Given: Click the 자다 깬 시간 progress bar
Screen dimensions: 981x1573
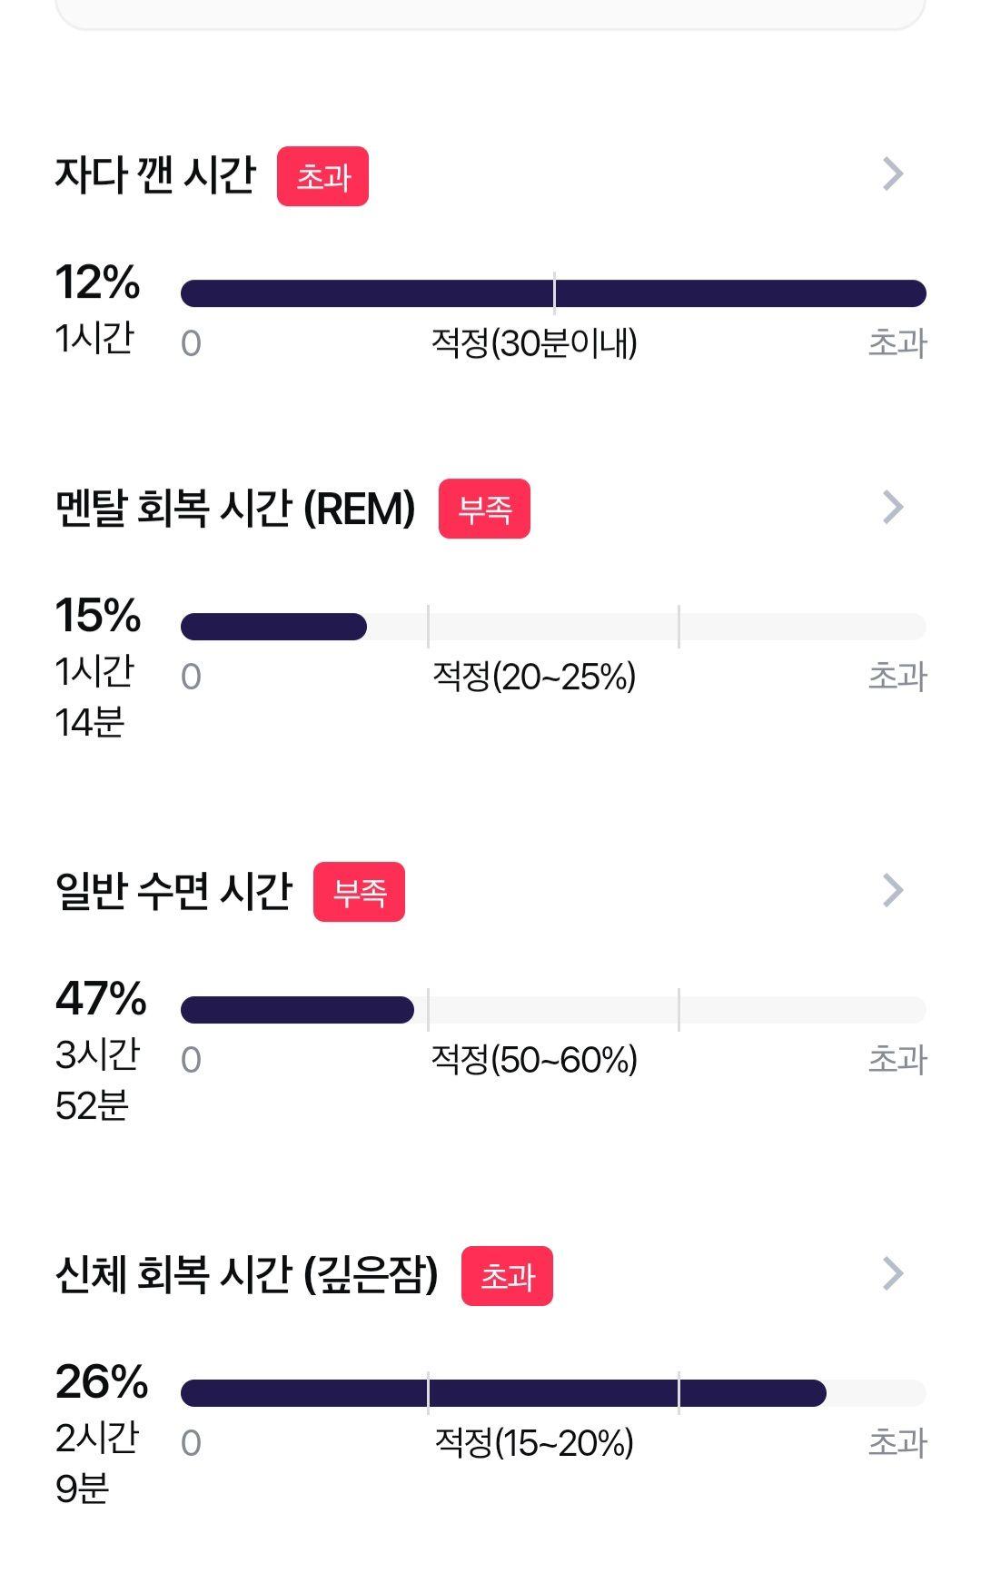Looking at the screenshot, I should (553, 293).
